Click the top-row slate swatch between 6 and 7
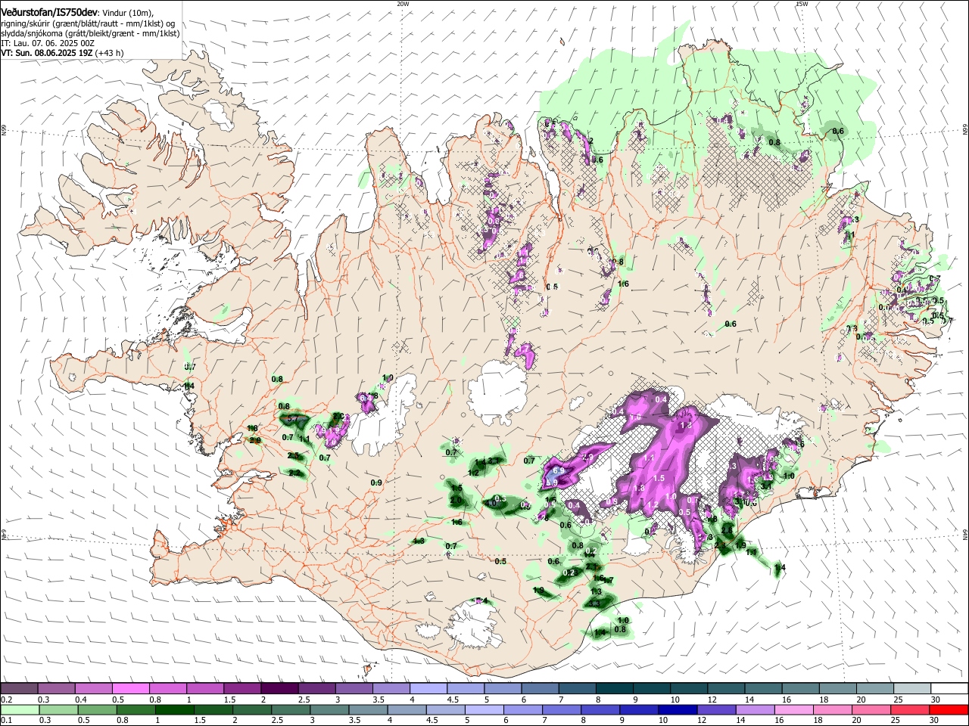This screenshot has width=969, height=726. [x=541, y=688]
